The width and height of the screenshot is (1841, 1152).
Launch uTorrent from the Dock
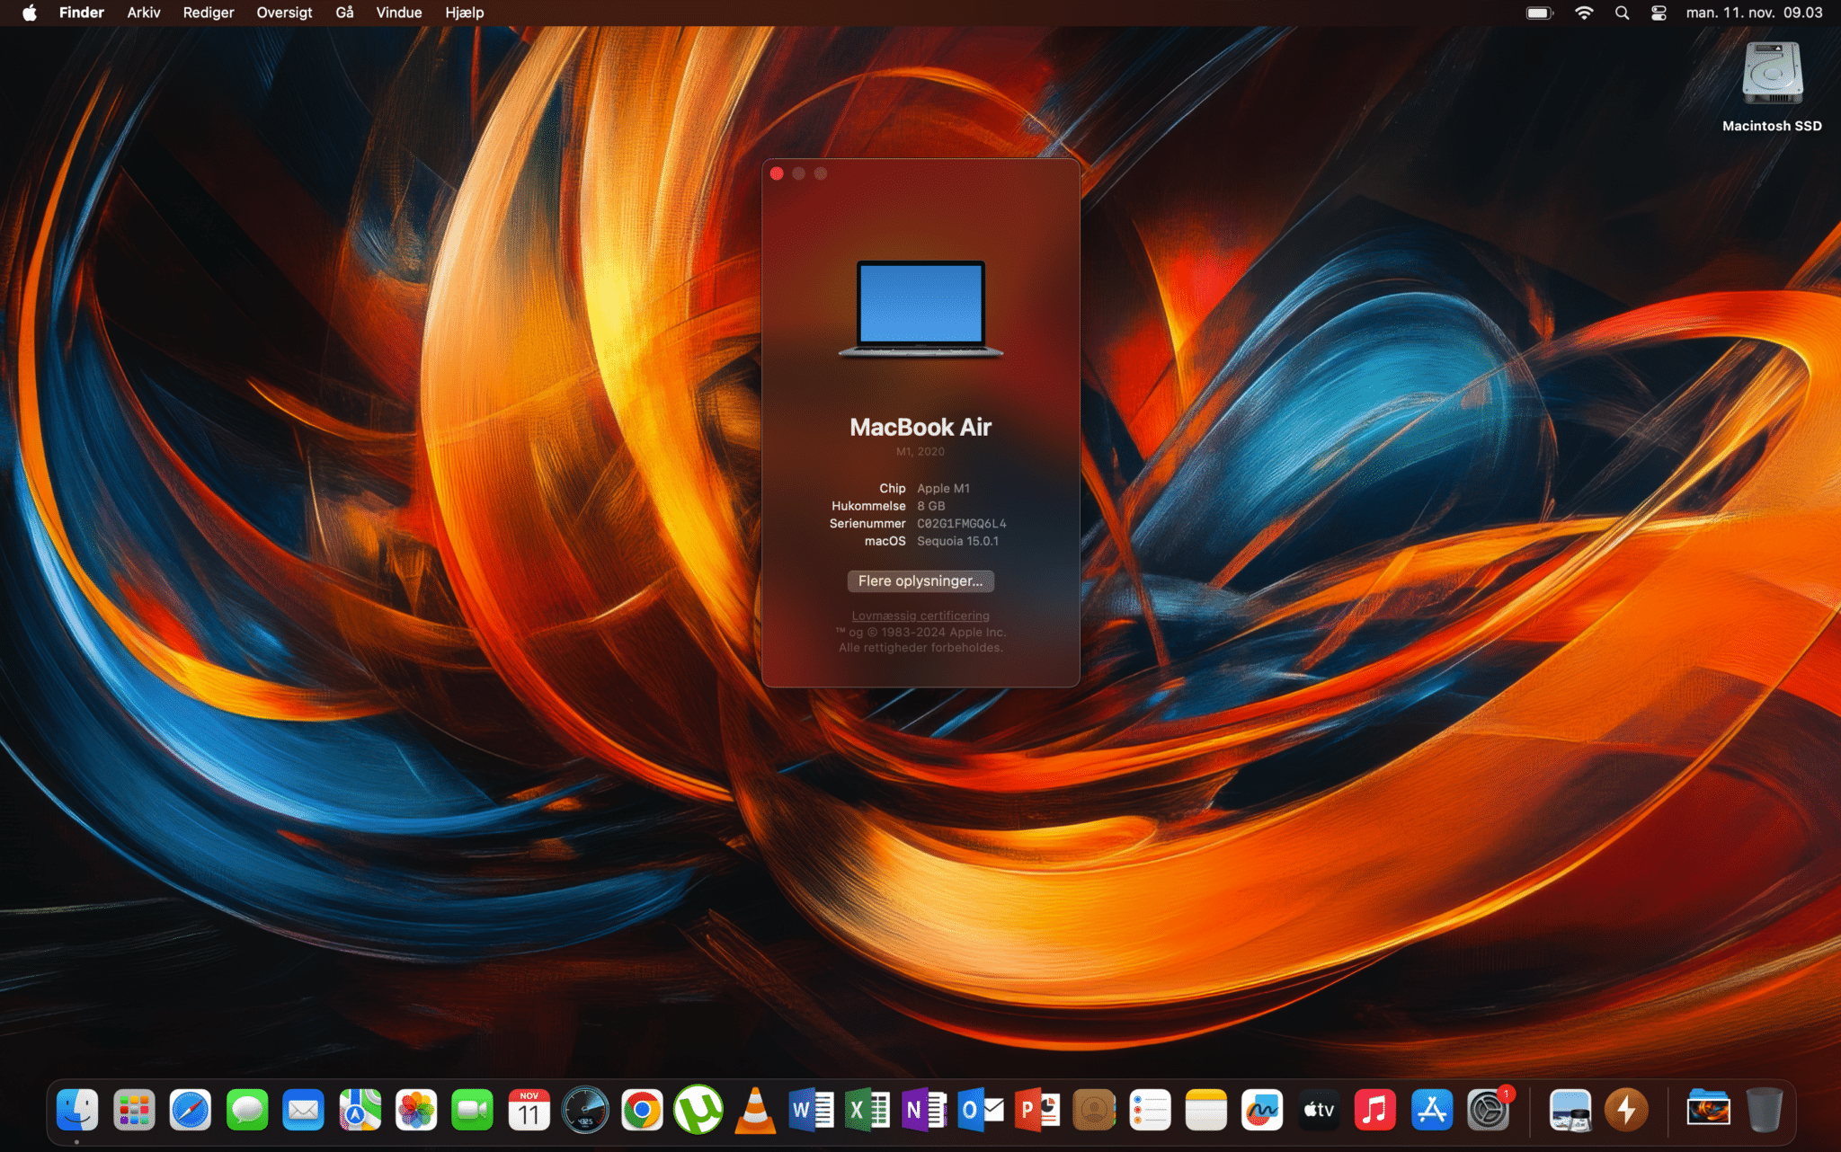(x=698, y=1112)
